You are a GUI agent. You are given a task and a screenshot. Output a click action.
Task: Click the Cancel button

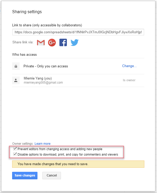[52, 175]
